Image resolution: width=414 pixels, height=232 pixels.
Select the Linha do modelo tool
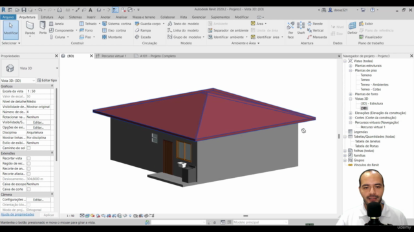pyautogui.click(x=183, y=30)
